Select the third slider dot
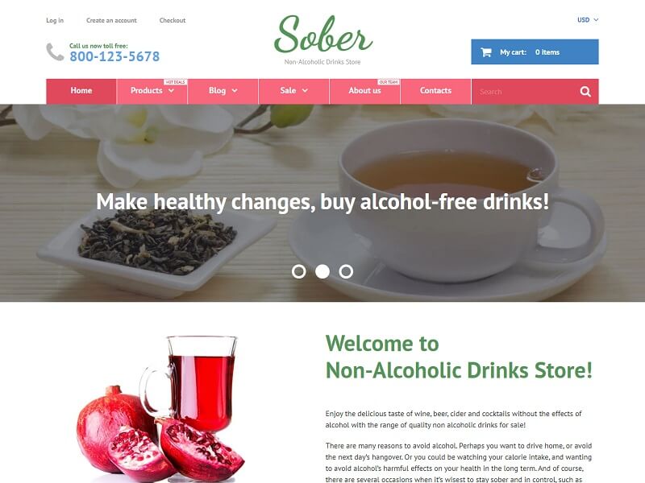This screenshot has width=645, height=483. 346,271
